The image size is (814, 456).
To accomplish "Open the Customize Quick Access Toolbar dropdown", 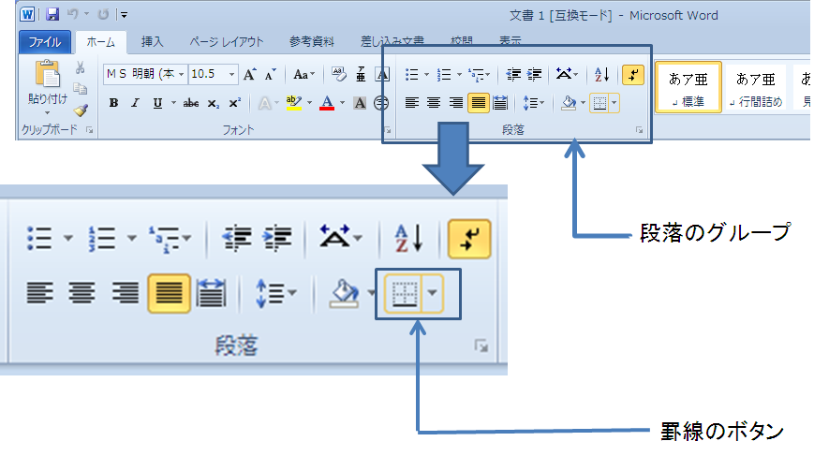I will (124, 15).
